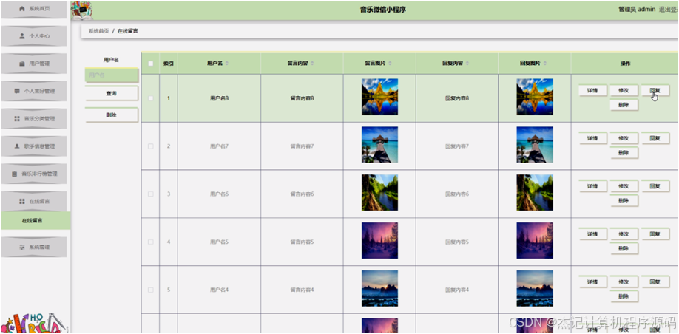Open 详情 for row 用户名5
Viewport: 679px width, 334px height.
(x=592, y=234)
